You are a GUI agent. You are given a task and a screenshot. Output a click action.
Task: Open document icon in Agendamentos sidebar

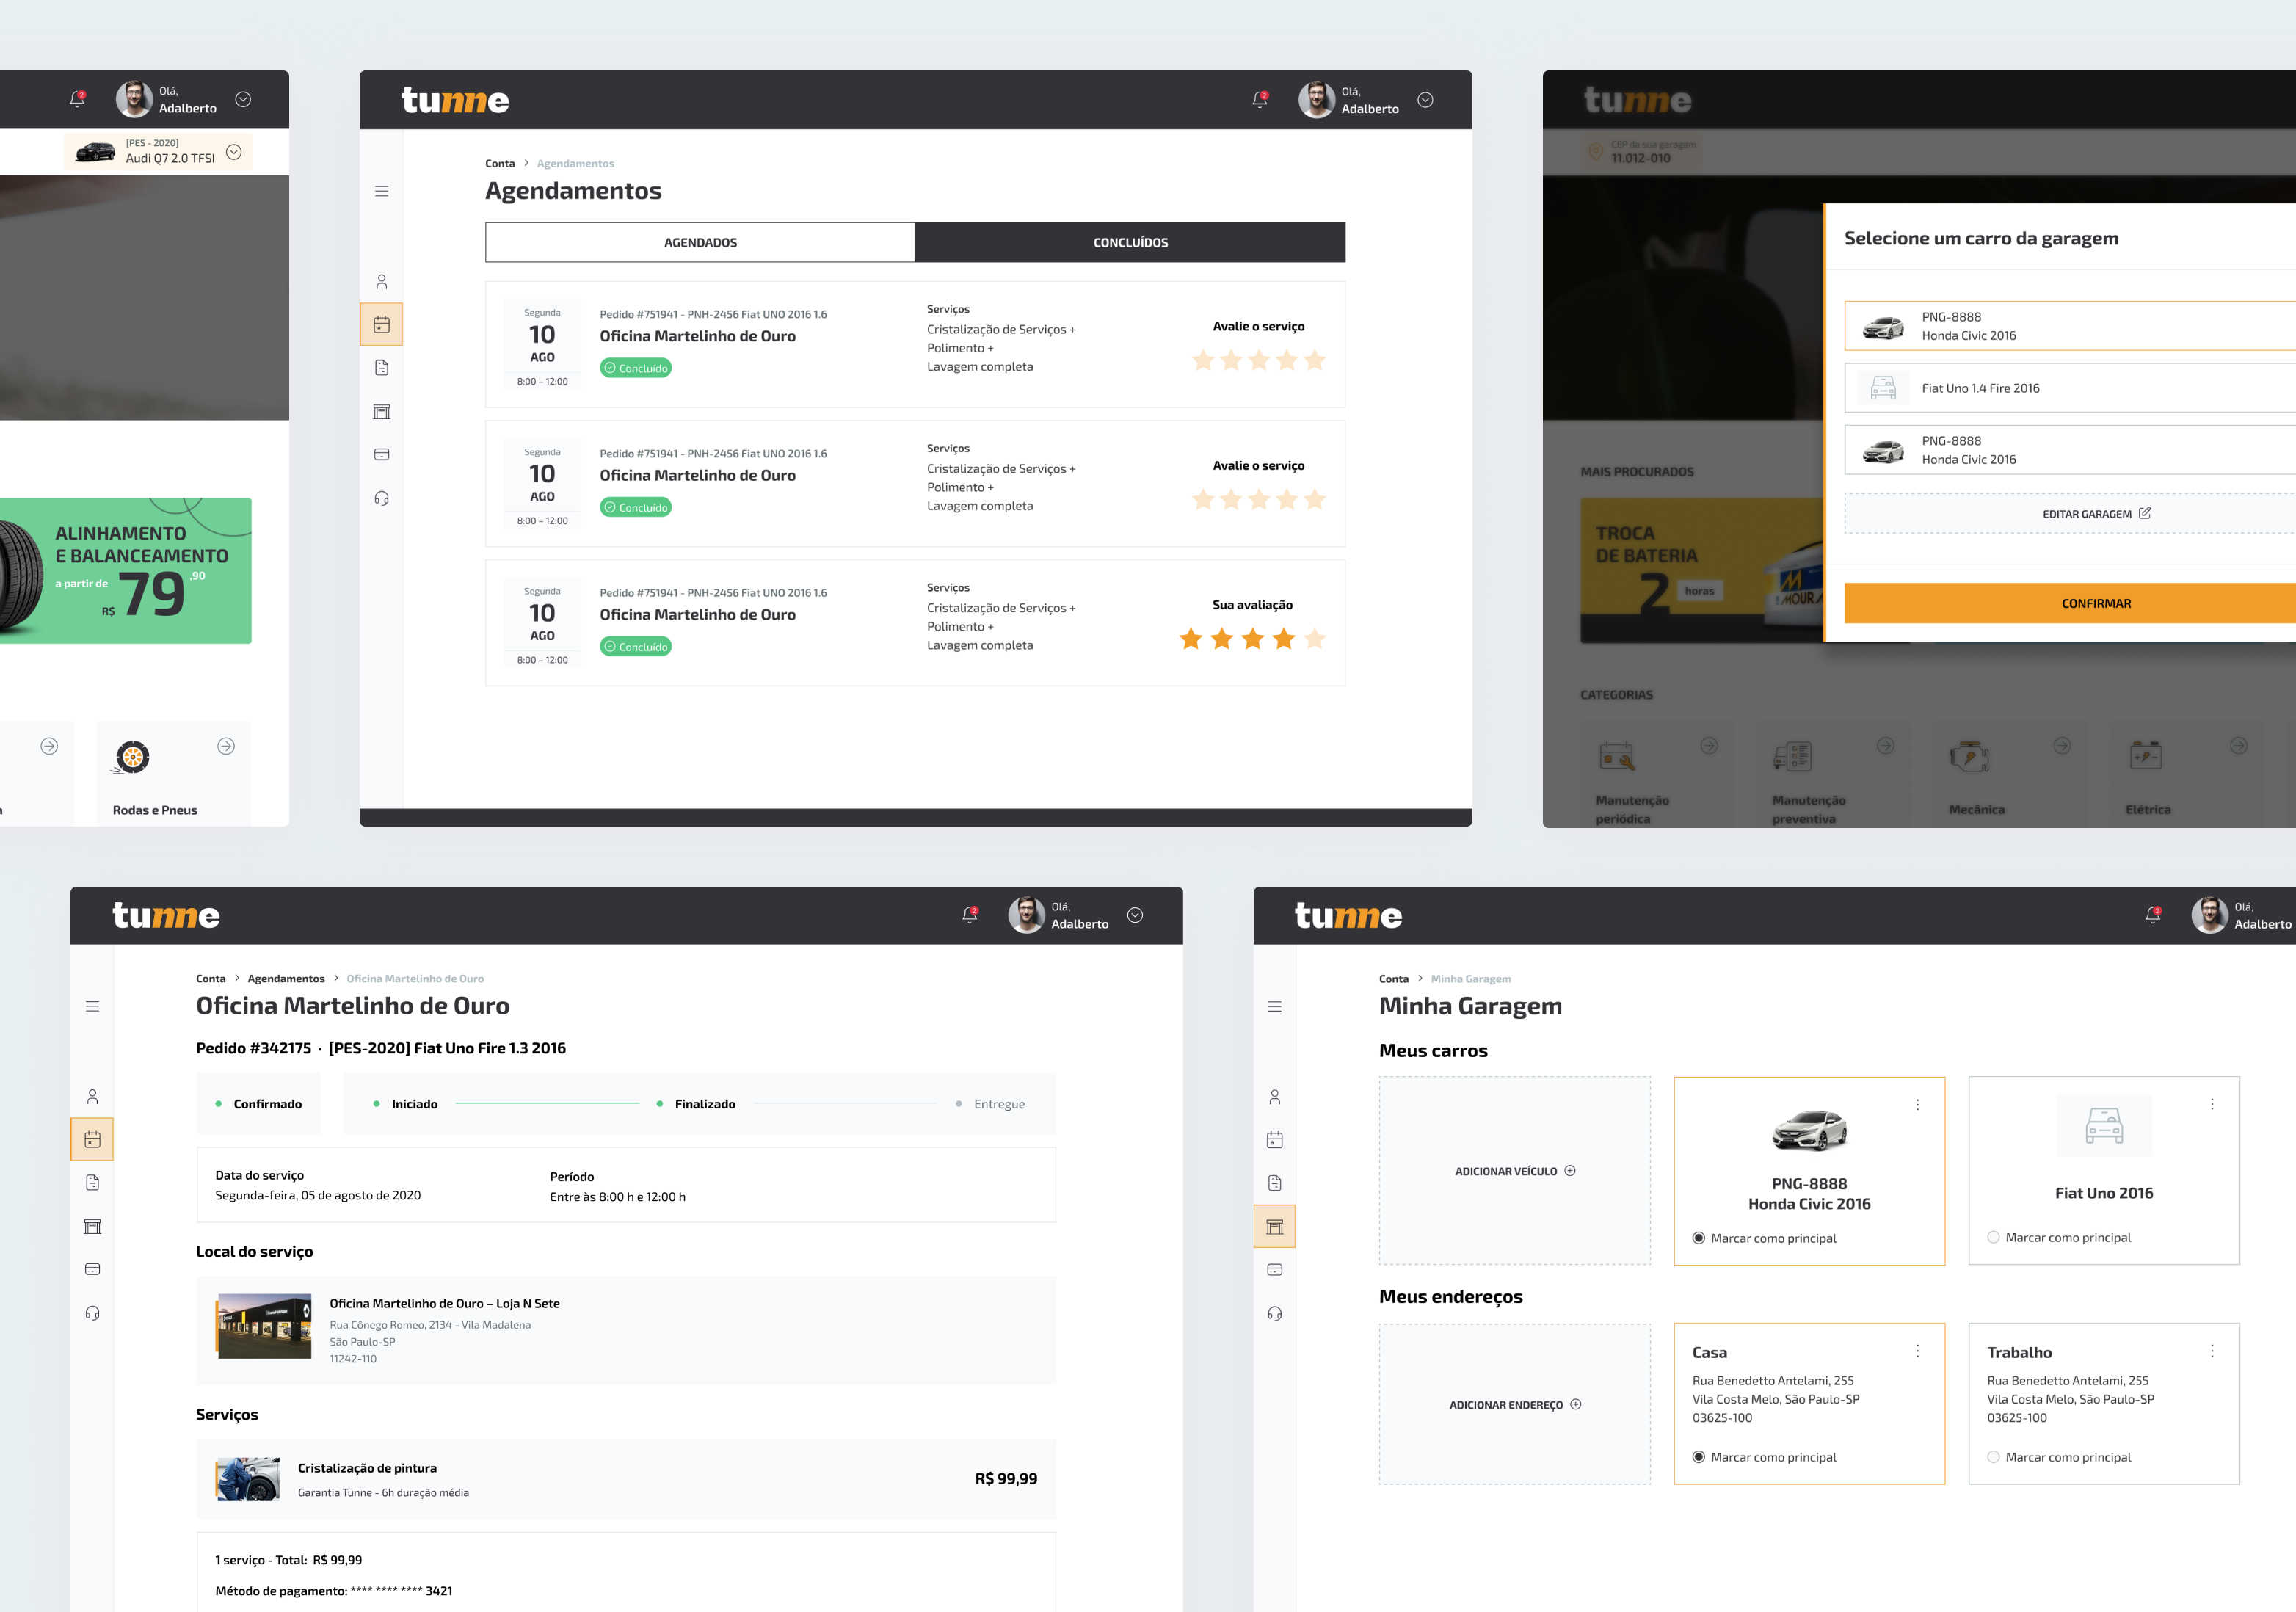(381, 368)
